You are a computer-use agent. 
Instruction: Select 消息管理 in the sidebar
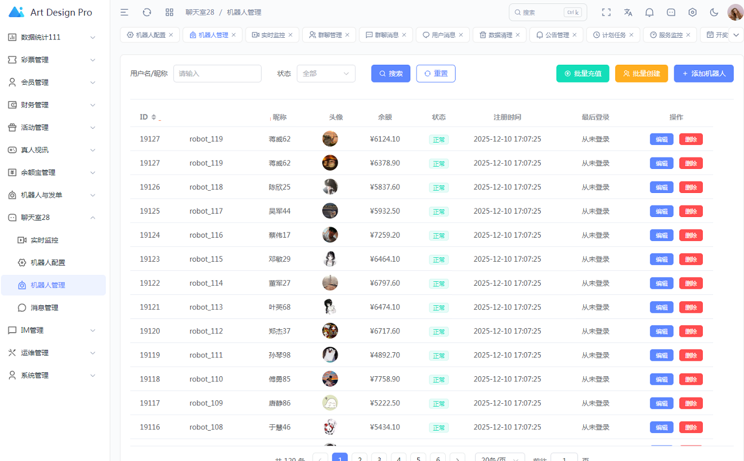[x=45, y=308]
